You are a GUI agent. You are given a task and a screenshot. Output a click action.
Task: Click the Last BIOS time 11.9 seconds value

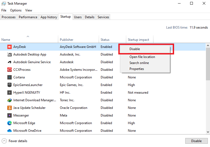pos(199,27)
